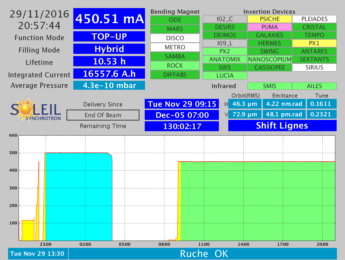Screen dimensions: 345x260
Task: Select the HERMES beamline box
Action: [x=270, y=43]
